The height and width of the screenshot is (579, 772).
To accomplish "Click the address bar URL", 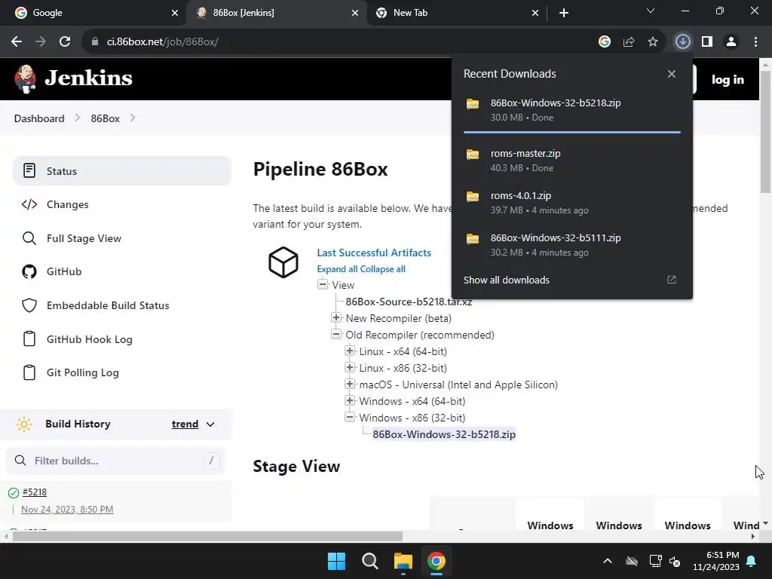I will (163, 41).
